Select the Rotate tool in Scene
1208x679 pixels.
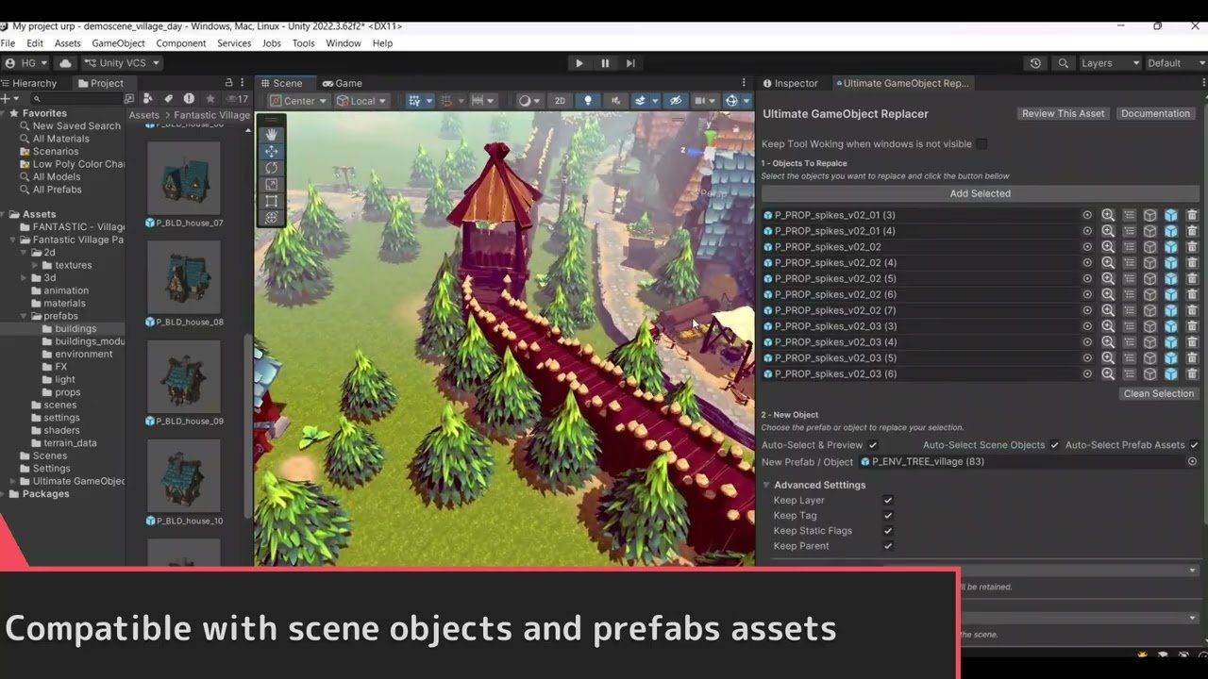pyautogui.click(x=272, y=168)
